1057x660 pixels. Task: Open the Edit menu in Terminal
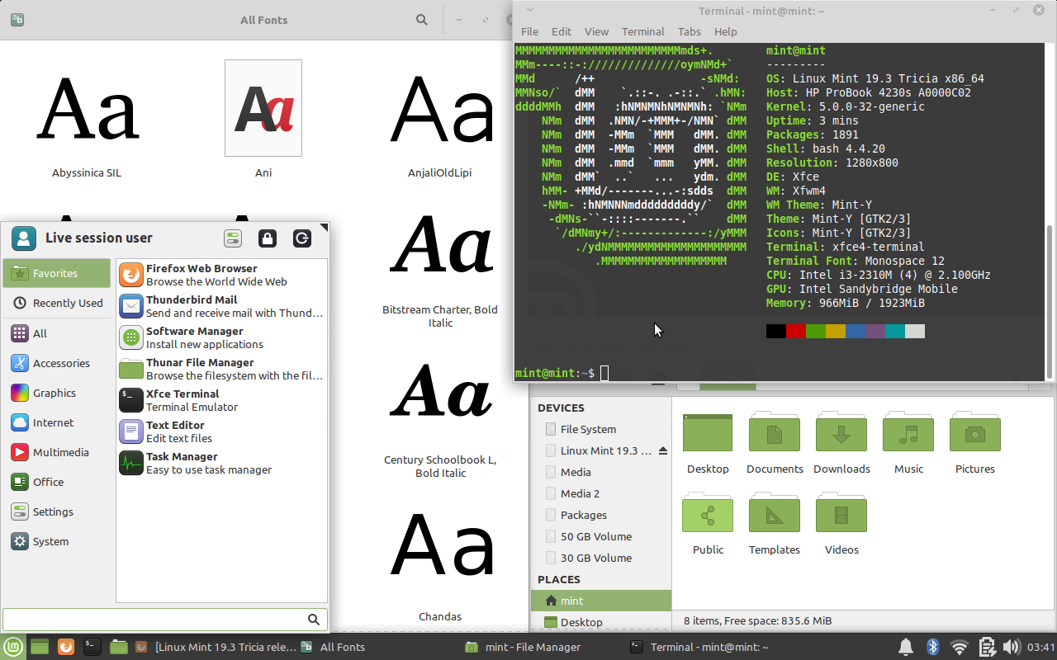pos(562,31)
